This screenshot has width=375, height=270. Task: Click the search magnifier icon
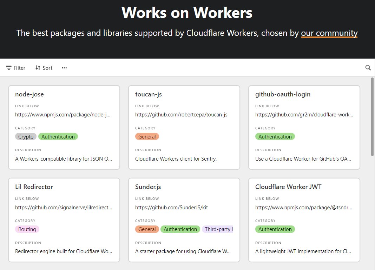click(x=368, y=68)
